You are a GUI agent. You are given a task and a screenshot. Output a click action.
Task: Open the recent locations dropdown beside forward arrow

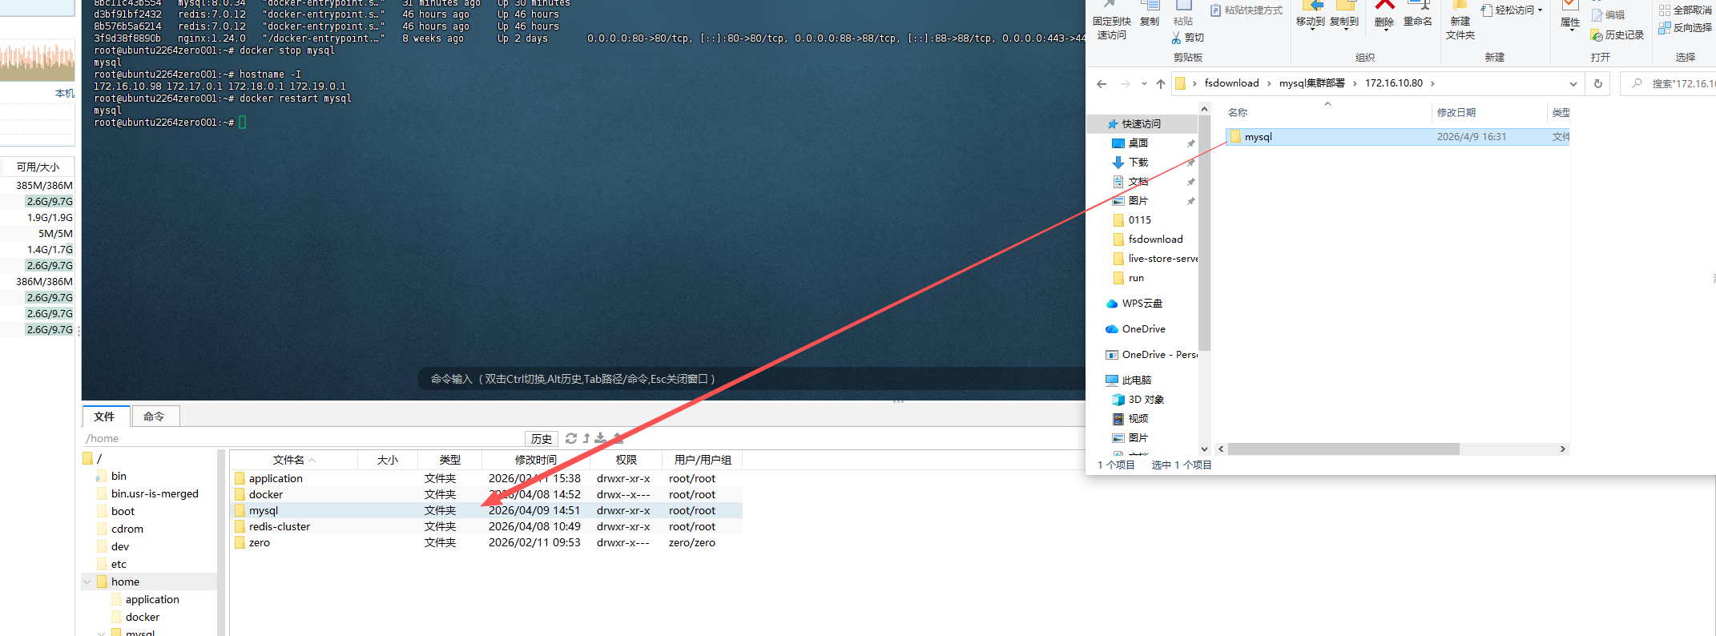1144,83
